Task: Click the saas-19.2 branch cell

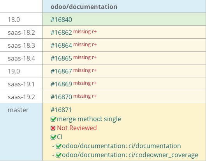Action: click(21, 97)
